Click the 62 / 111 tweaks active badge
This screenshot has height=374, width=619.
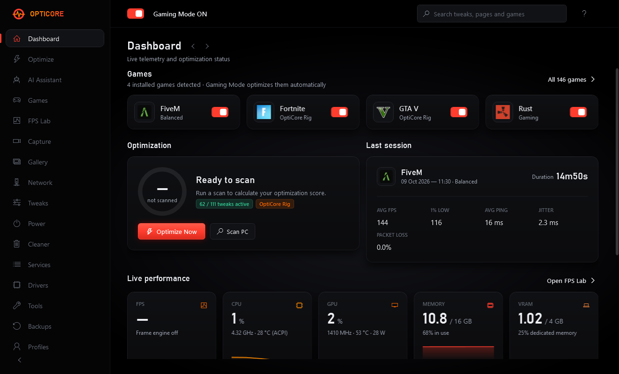coord(224,204)
